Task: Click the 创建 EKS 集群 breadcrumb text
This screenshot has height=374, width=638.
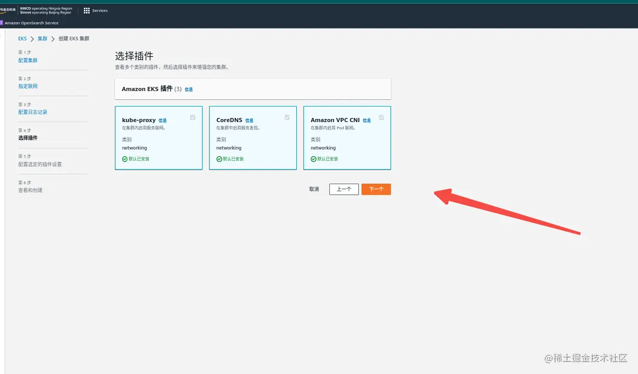Action: 74,39
